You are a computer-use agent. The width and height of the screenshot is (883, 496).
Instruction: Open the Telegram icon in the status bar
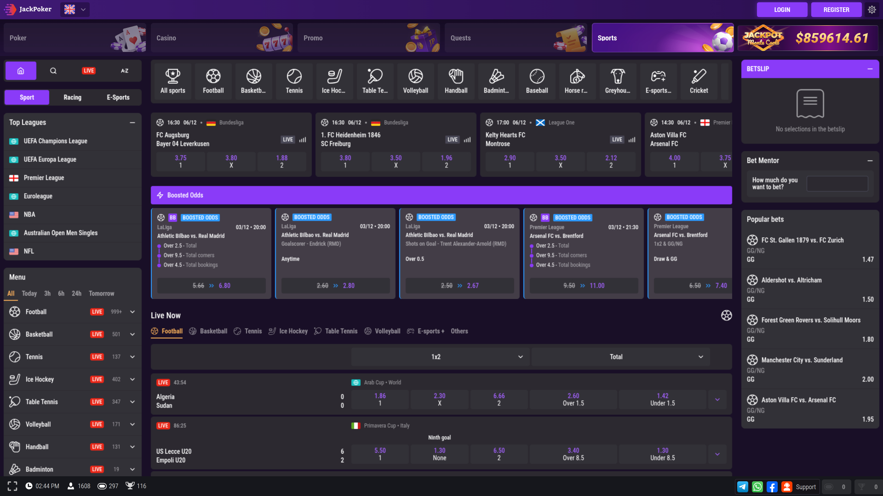(743, 486)
